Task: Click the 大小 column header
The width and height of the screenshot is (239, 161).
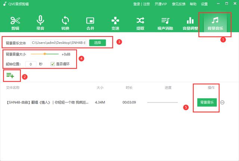Action: (100, 88)
